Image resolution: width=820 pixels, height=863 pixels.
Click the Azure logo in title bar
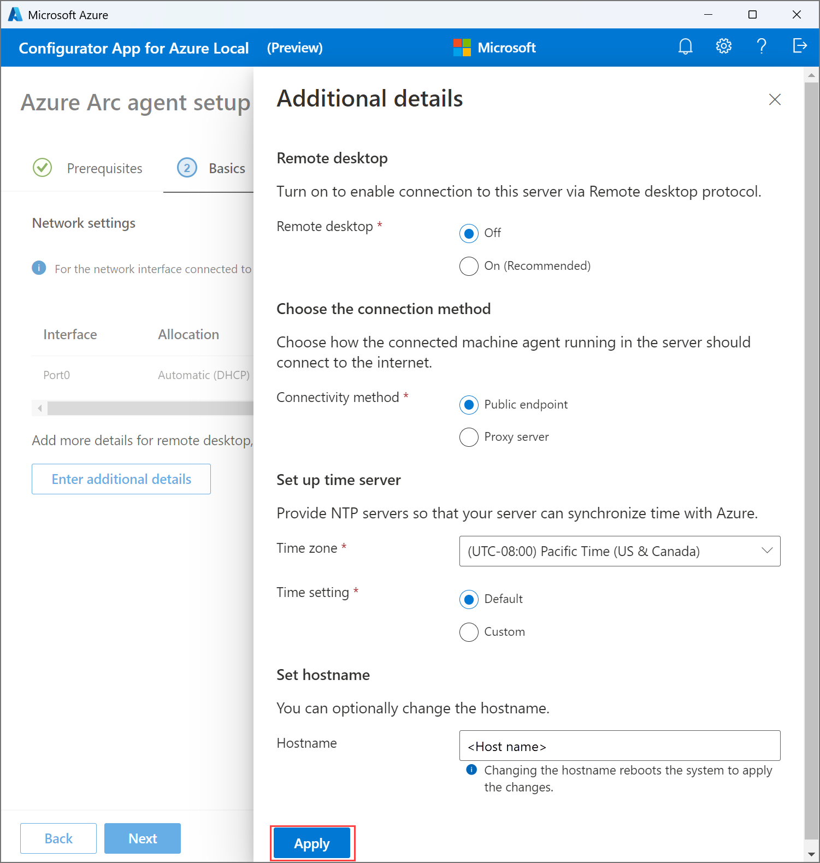pos(15,15)
